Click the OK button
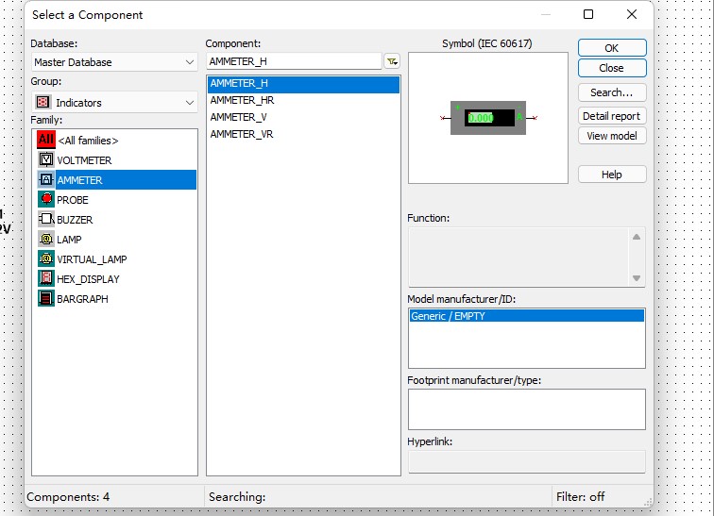The image size is (714, 516). pyautogui.click(x=612, y=48)
